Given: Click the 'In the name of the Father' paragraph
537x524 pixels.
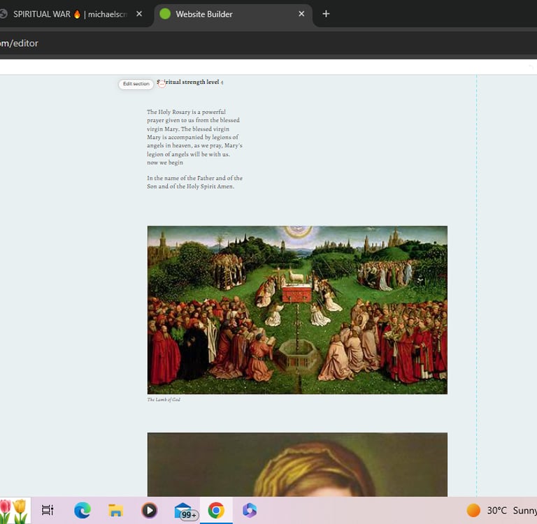Looking at the screenshot, I should (x=194, y=182).
